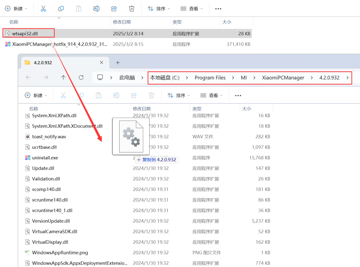Go up one folder level
The width and height of the screenshot is (360, 267).
coord(63,78)
